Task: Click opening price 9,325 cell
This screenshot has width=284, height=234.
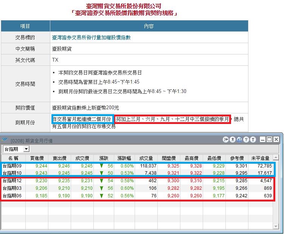Action: (x=173, y=166)
